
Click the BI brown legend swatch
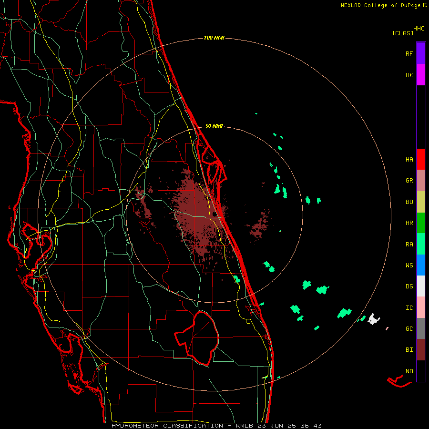[421, 350]
